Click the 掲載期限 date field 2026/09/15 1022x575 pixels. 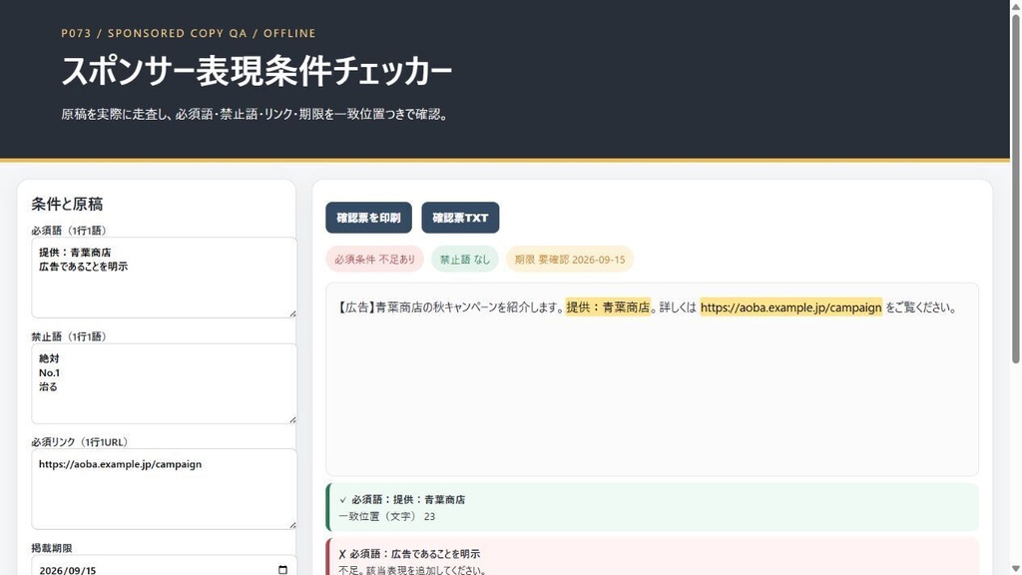tap(165, 566)
